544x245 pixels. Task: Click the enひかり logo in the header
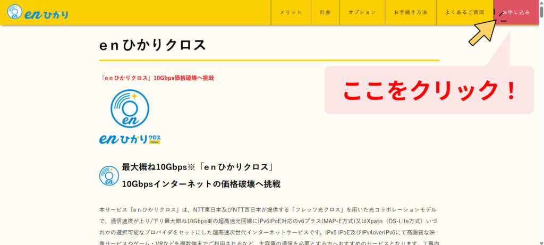point(37,12)
